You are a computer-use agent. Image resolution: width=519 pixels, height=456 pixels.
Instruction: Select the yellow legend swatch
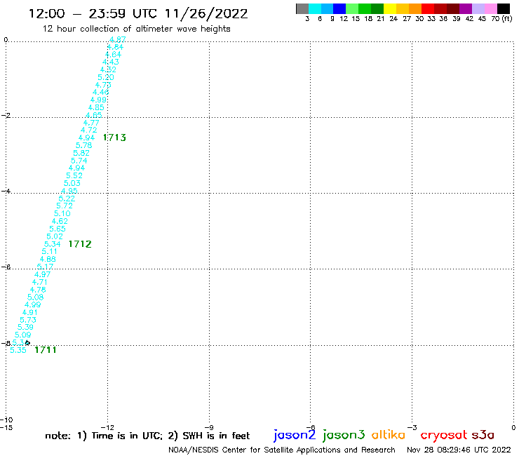(x=390, y=8)
